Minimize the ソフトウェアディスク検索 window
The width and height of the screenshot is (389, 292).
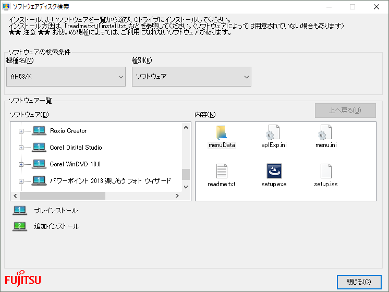tap(329, 7)
